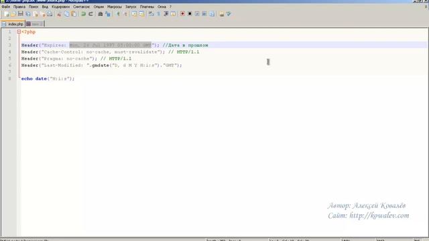Open the Синтаксис menu

coord(81,7)
